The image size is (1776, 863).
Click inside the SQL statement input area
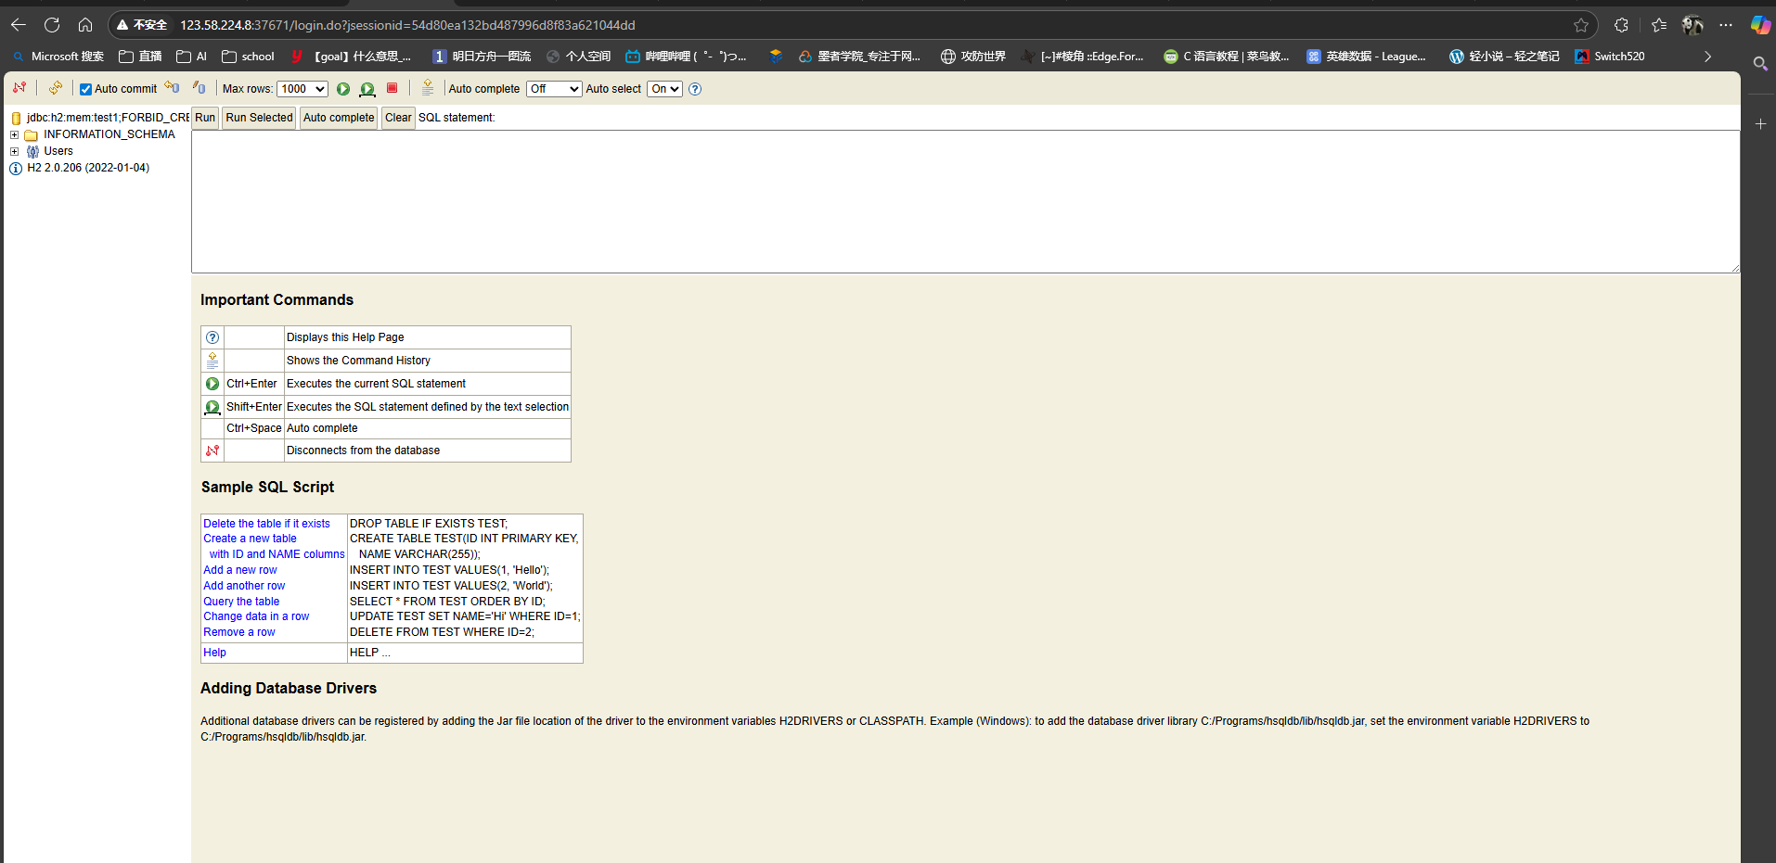tap(928, 199)
